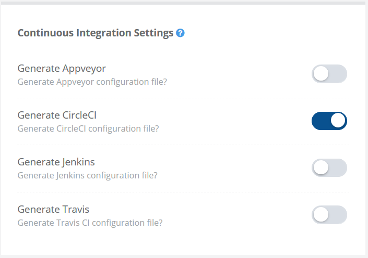Open the Continuous Integration Settings help icon
368x258 pixels.
(180, 33)
